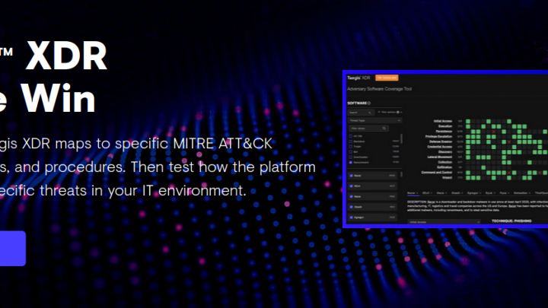
Task: Click the Taegis XDR logo in preview
Action: point(358,78)
